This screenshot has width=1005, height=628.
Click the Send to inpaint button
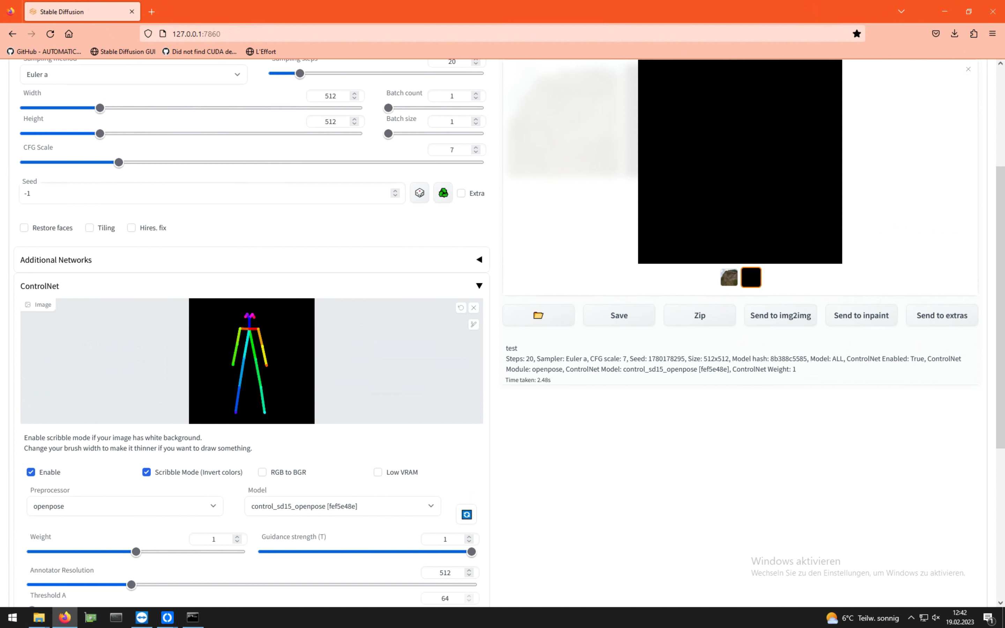(x=861, y=315)
